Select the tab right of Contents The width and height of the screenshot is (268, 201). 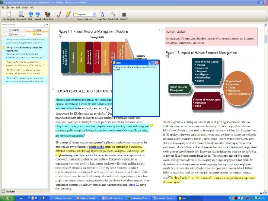pos(37,30)
